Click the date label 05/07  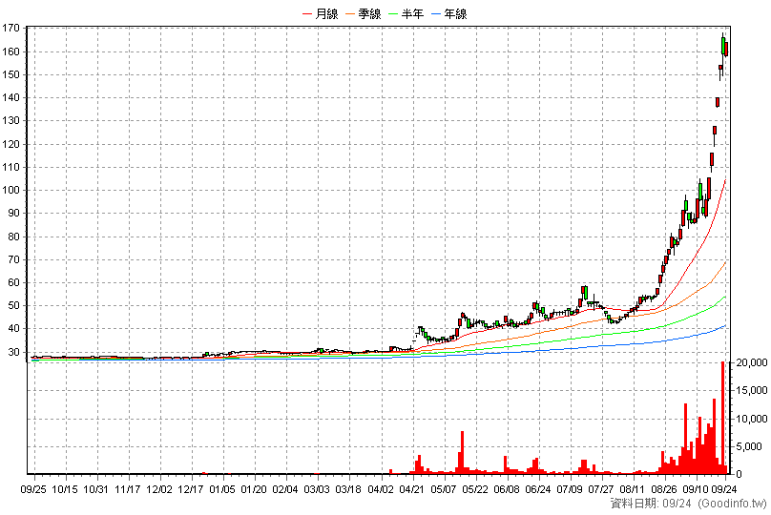coord(444,489)
